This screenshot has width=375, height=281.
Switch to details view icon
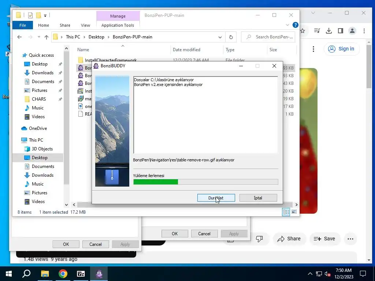[286, 212]
